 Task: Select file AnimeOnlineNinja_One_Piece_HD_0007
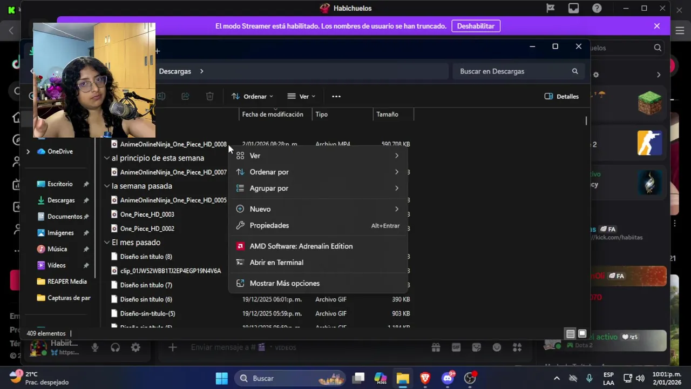(x=173, y=172)
